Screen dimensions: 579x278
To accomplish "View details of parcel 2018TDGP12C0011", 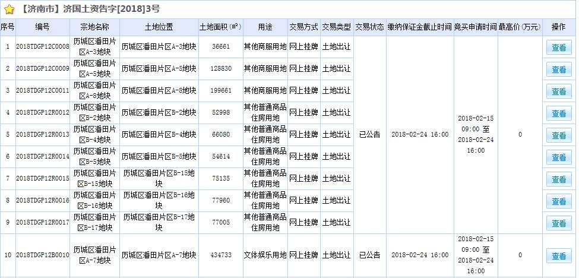I will pyautogui.click(x=558, y=91).
